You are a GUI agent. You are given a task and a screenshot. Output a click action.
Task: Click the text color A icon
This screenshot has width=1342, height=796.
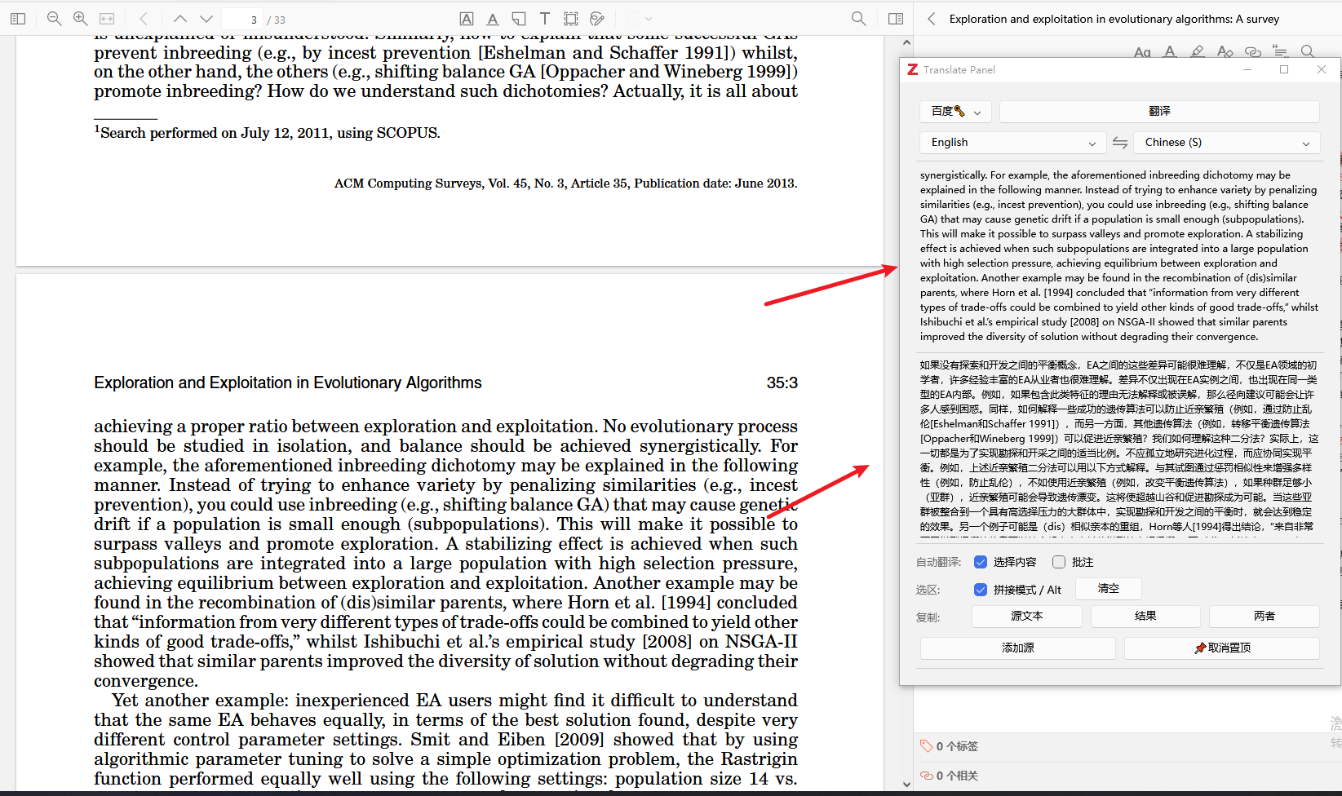coord(1170,52)
